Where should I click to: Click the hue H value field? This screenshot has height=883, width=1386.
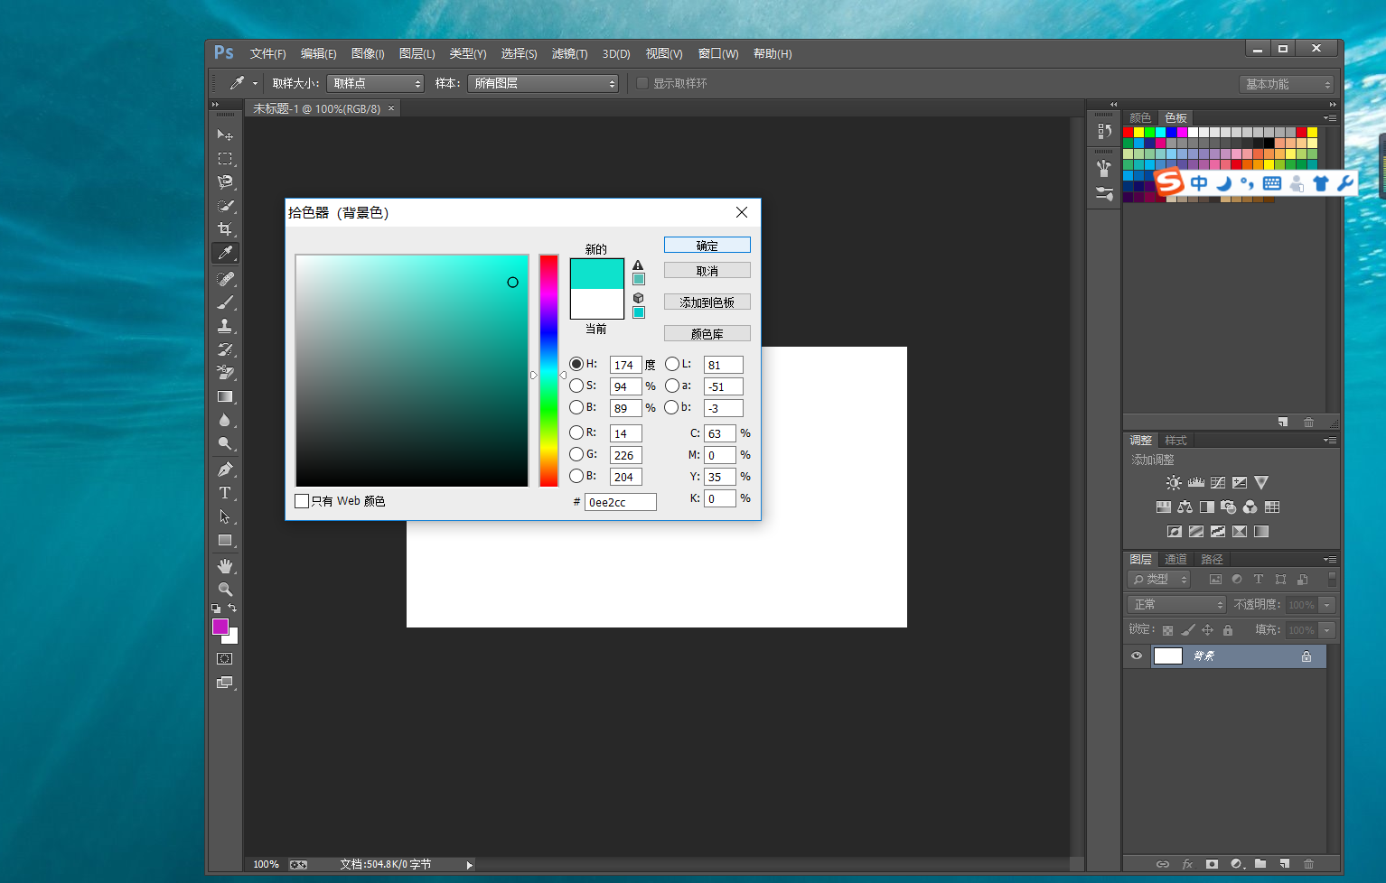tap(625, 365)
